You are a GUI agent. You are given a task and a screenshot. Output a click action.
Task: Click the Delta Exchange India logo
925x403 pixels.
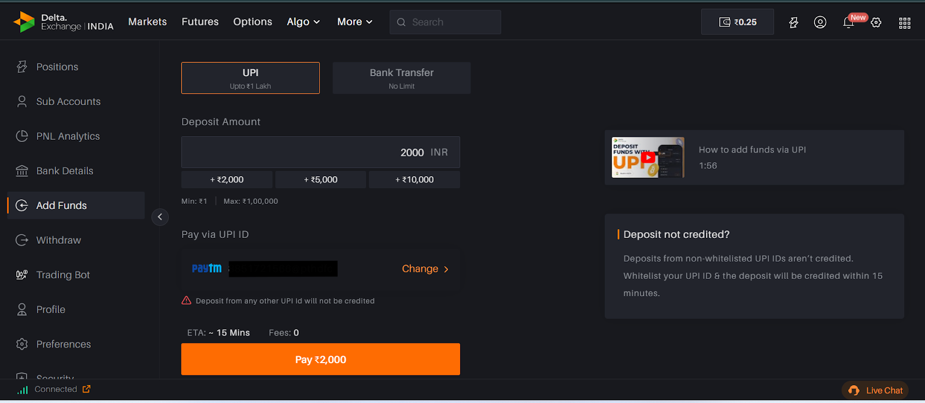coord(64,22)
